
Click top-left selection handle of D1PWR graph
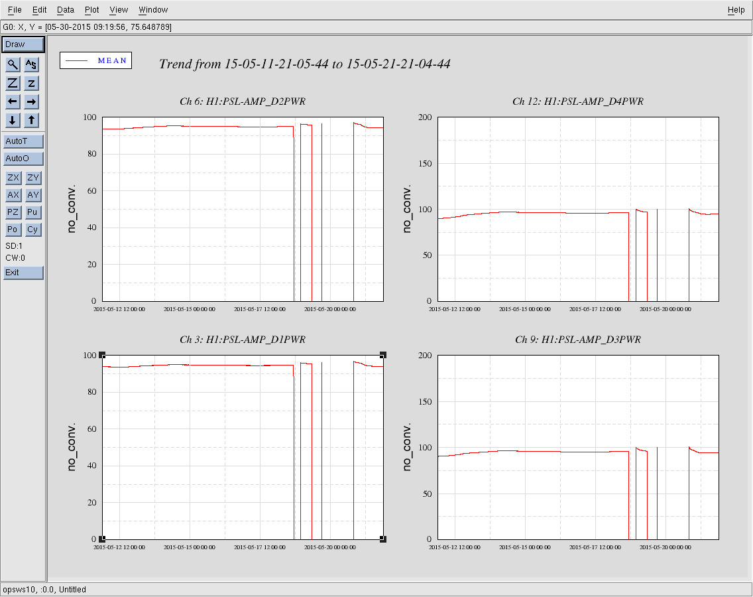point(102,356)
